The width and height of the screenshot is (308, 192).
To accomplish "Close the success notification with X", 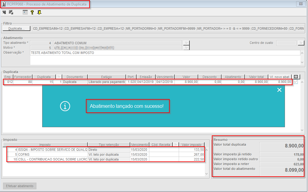I will [x=279, y=90].
